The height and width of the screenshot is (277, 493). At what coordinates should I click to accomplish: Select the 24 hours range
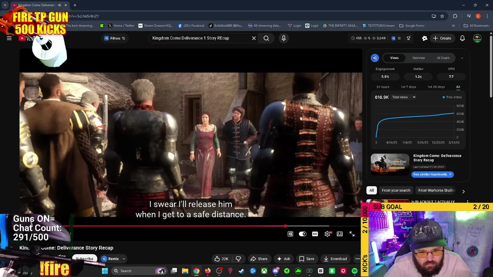click(383, 87)
